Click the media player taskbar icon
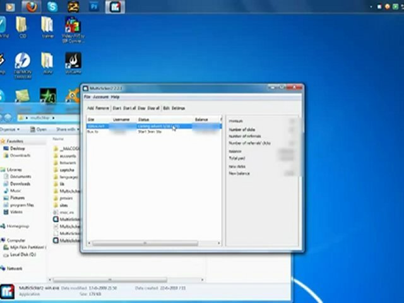 point(10,8)
